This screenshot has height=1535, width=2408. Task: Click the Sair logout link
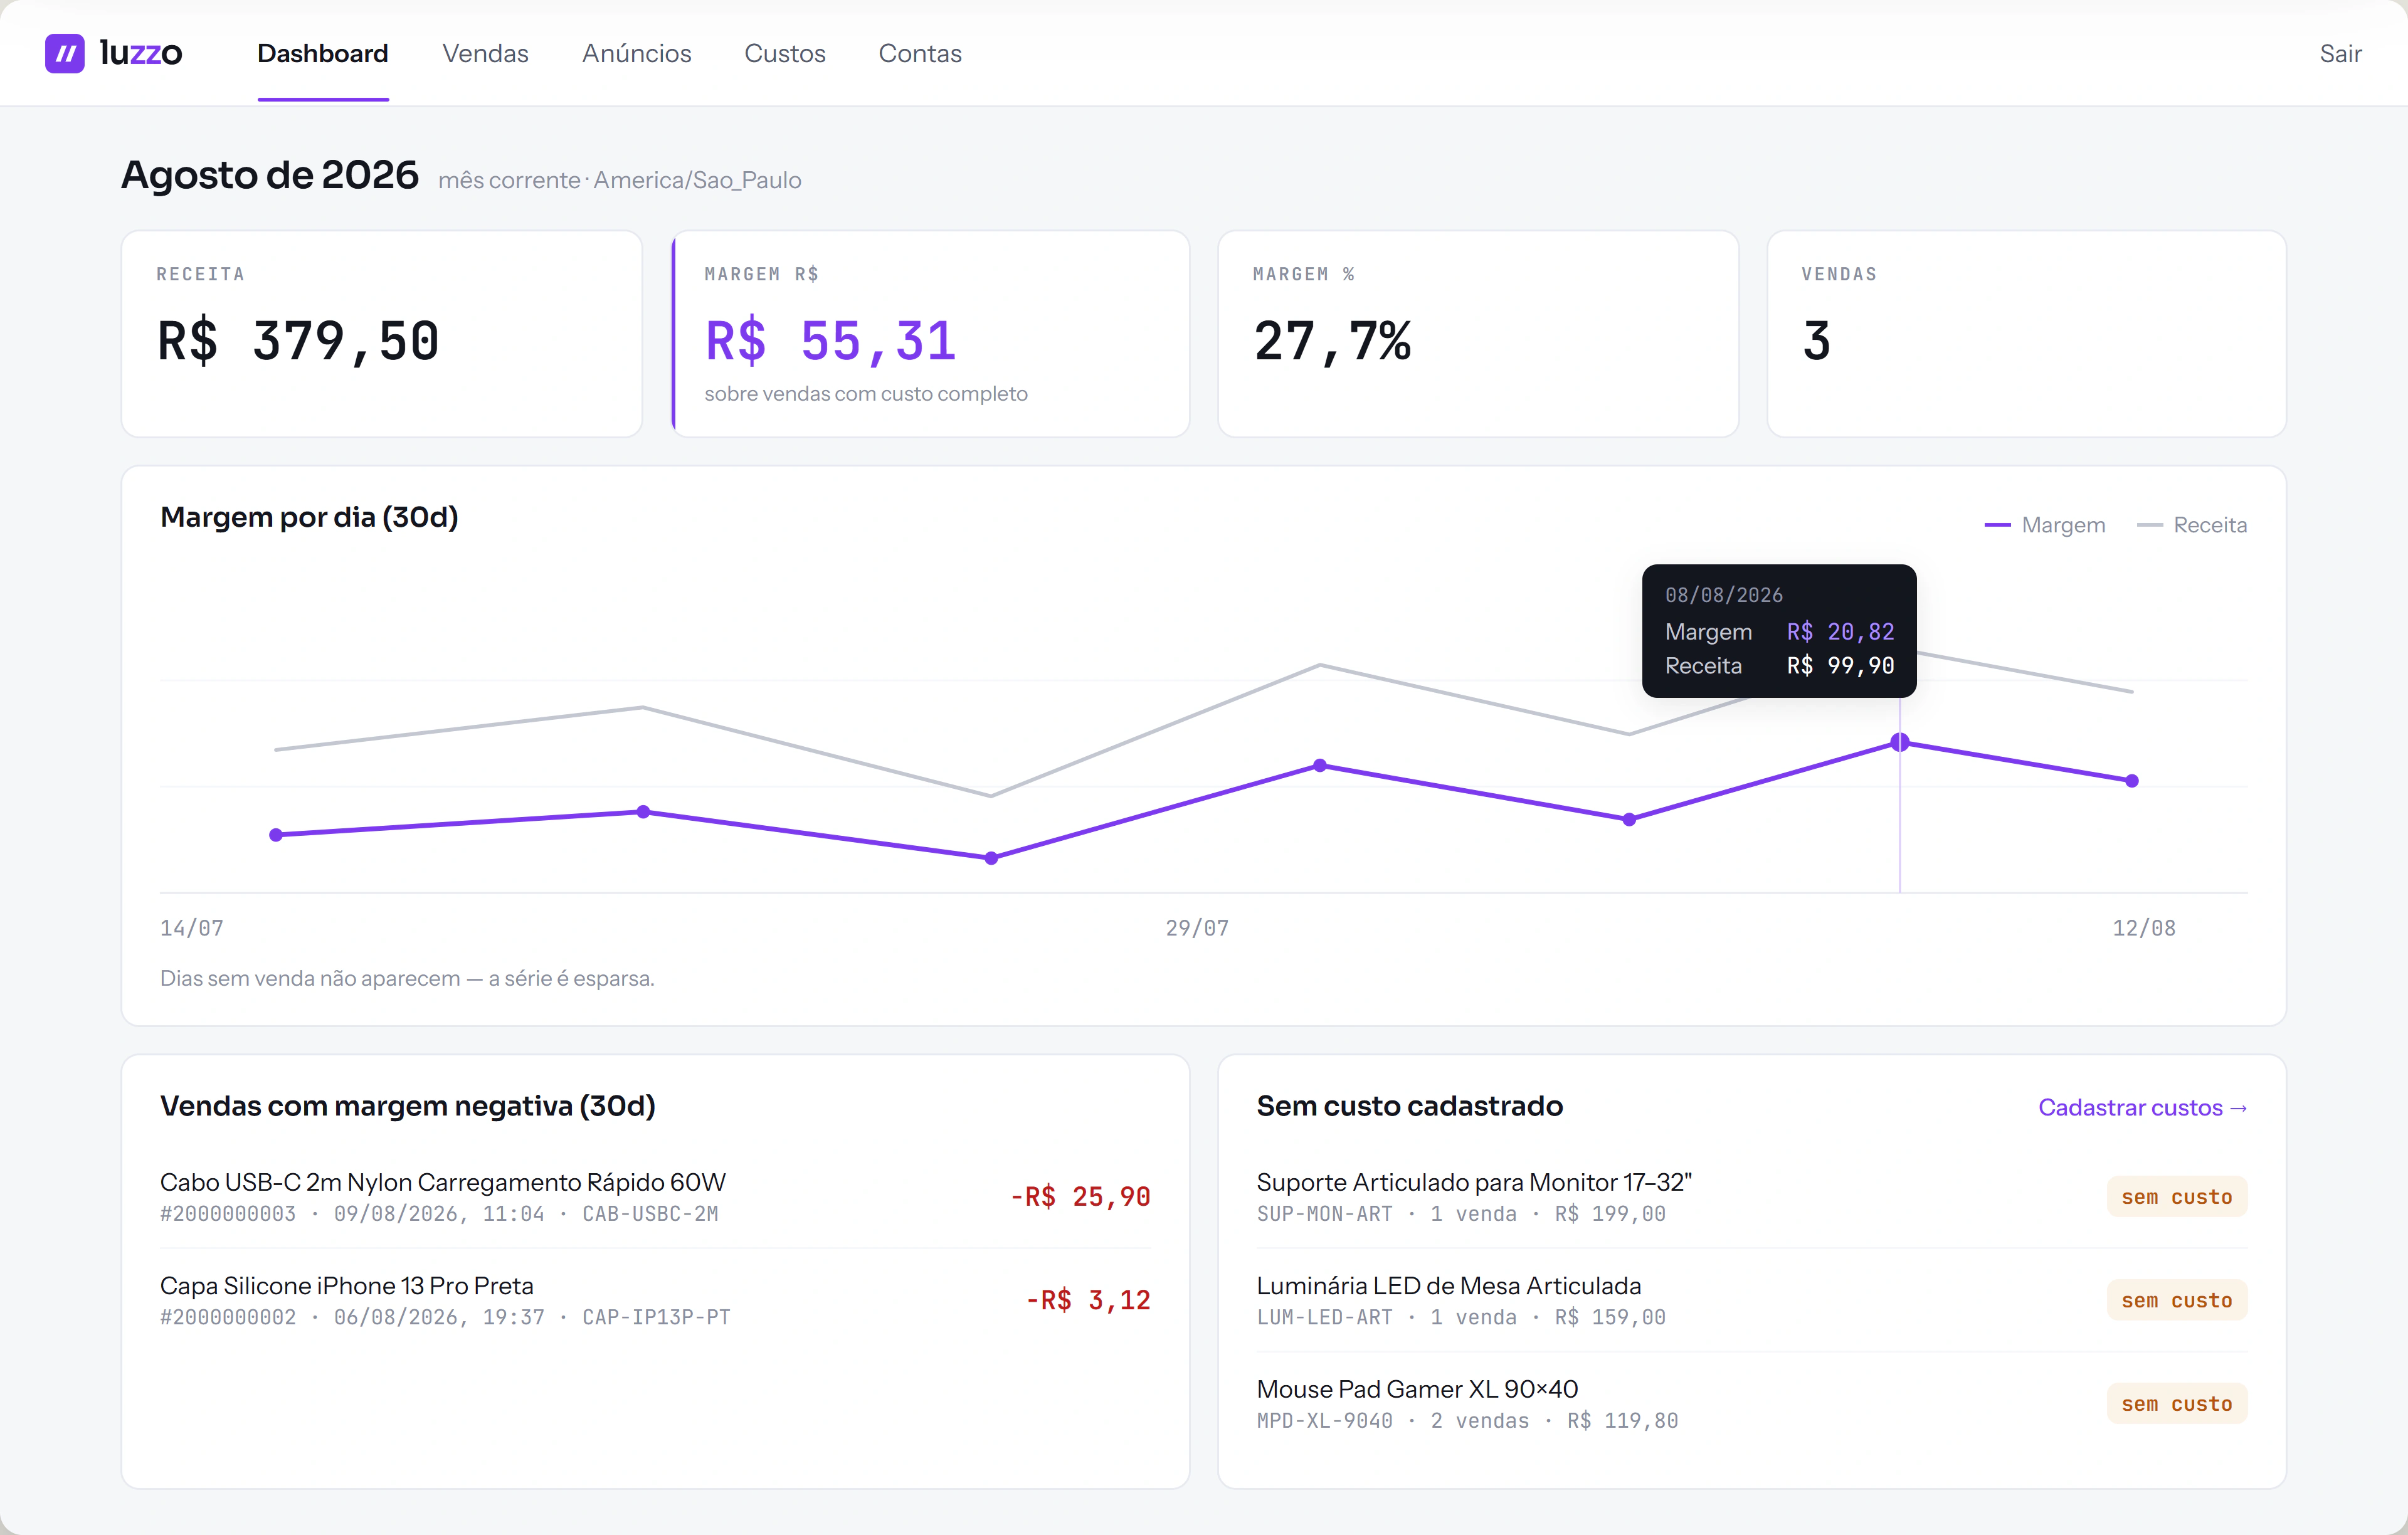coord(2340,53)
